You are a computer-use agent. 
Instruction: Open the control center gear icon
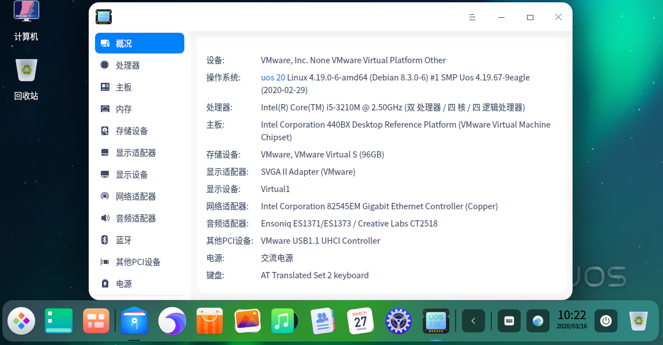398,321
